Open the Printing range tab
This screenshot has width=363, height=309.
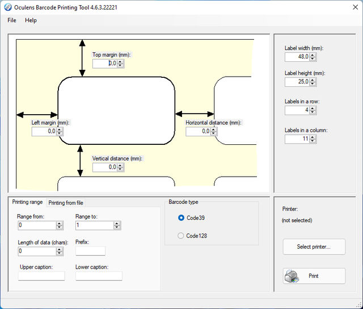pos(27,202)
